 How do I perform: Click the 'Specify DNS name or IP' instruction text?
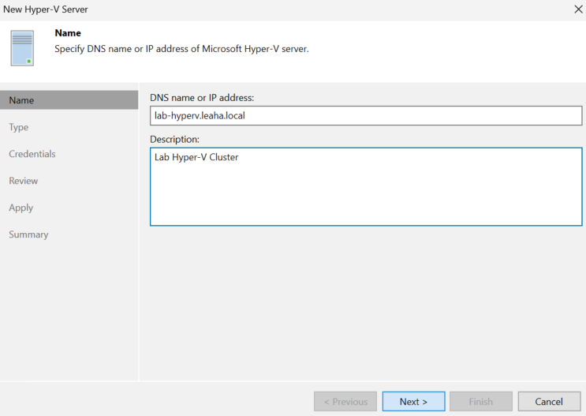pyautogui.click(x=181, y=49)
